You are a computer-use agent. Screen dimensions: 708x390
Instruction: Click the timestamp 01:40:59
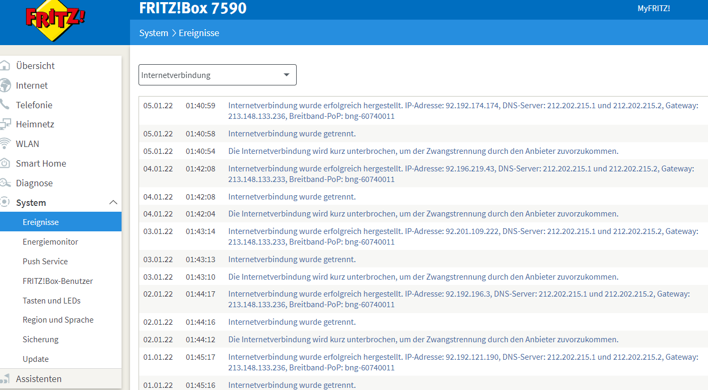tap(201, 106)
